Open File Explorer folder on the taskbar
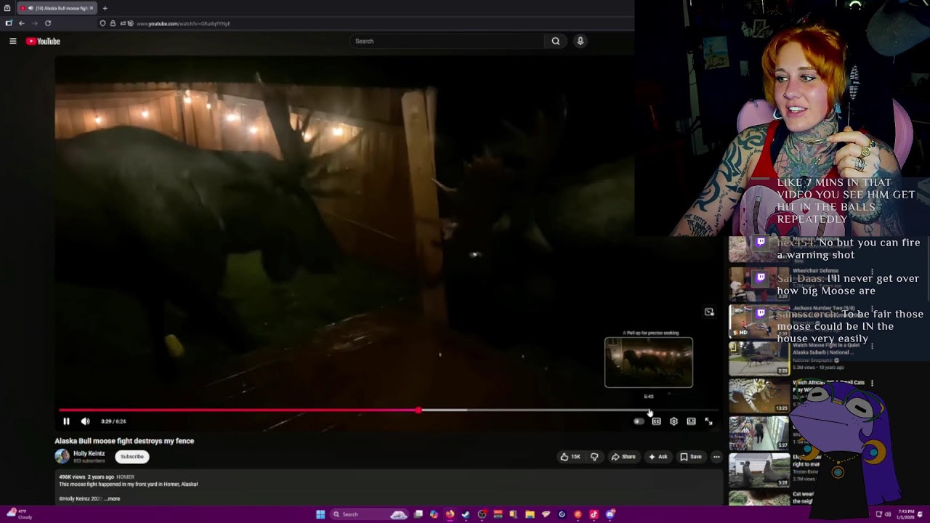Image resolution: width=930 pixels, height=523 pixels. click(530, 514)
